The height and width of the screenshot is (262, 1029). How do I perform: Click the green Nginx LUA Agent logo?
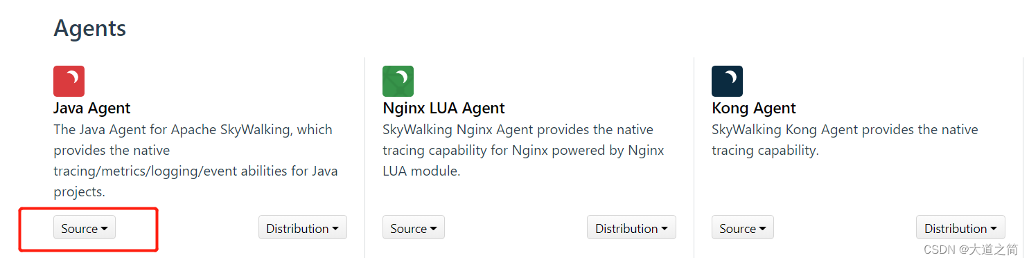coord(398,81)
